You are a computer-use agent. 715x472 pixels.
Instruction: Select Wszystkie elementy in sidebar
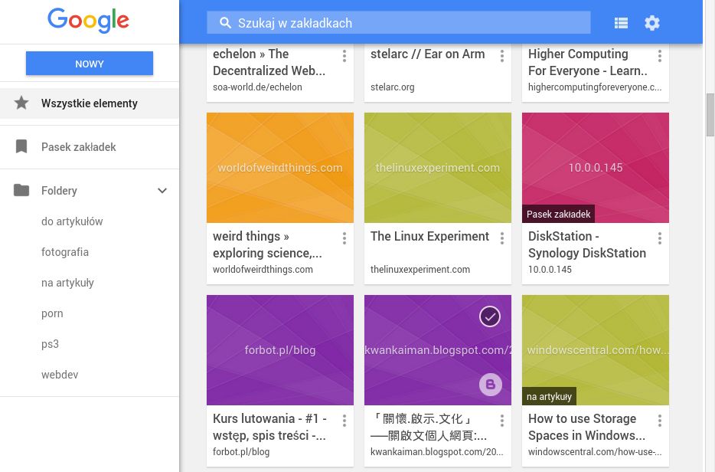tap(90, 103)
